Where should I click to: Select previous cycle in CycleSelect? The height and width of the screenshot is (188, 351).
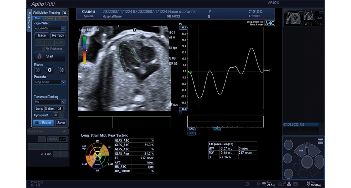point(55,115)
